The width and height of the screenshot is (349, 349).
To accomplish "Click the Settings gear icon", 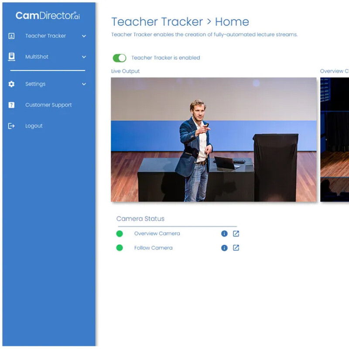I will pos(11,84).
